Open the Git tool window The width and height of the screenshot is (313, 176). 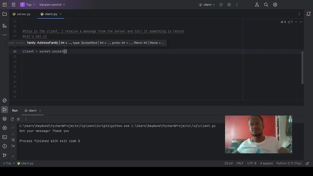pyautogui.click(x=4, y=155)
